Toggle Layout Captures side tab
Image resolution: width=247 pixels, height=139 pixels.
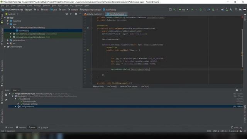pos(2,116)
